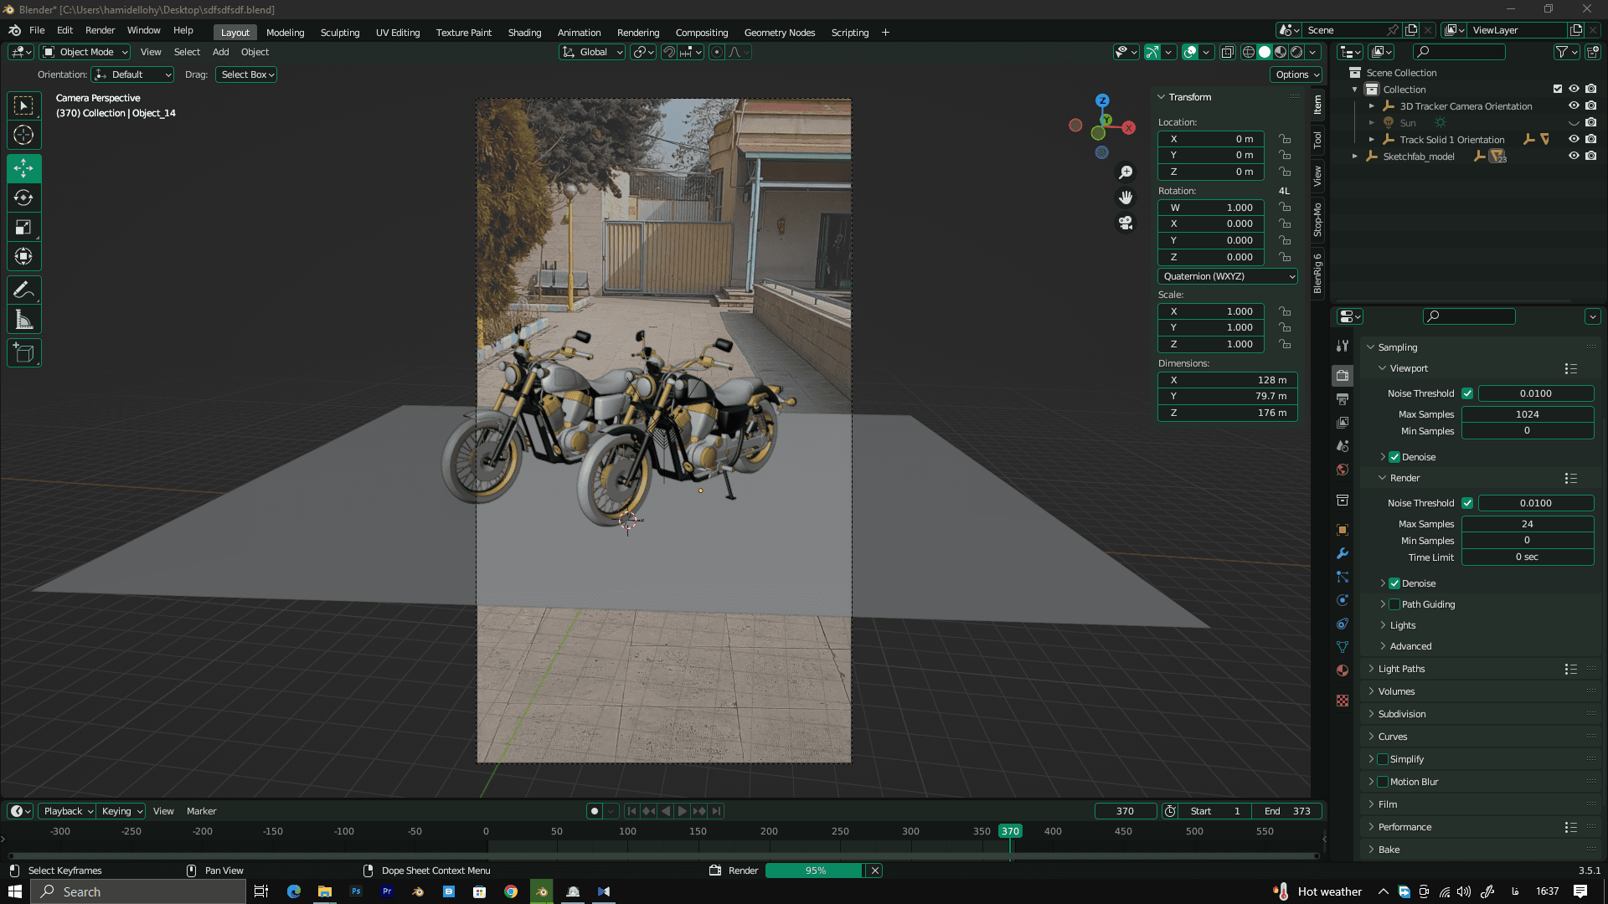
Task: Disable rendering of Sun object
Action: coord(1590,122)
